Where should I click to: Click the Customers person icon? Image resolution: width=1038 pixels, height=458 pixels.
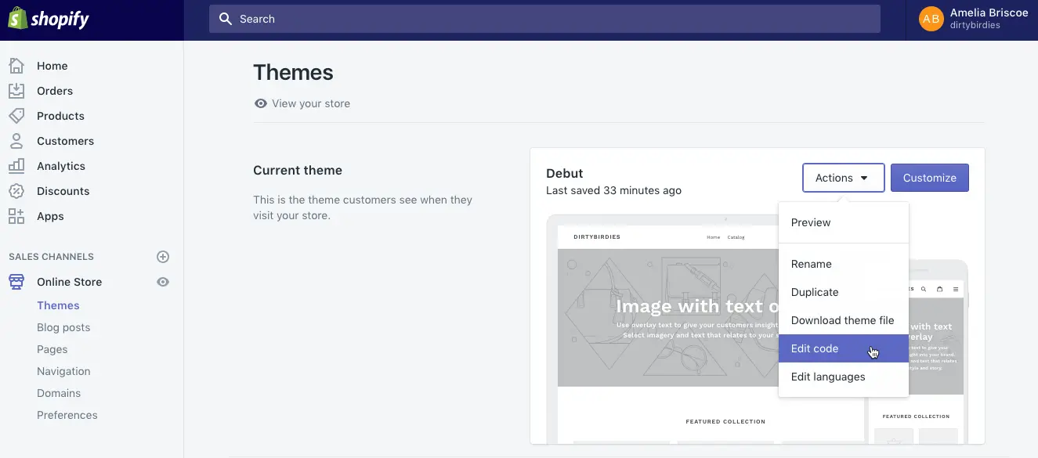click(16, 141)
